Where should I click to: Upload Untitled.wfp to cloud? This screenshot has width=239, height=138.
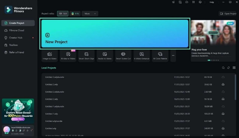pyautogui.click(x=223, y=128)
